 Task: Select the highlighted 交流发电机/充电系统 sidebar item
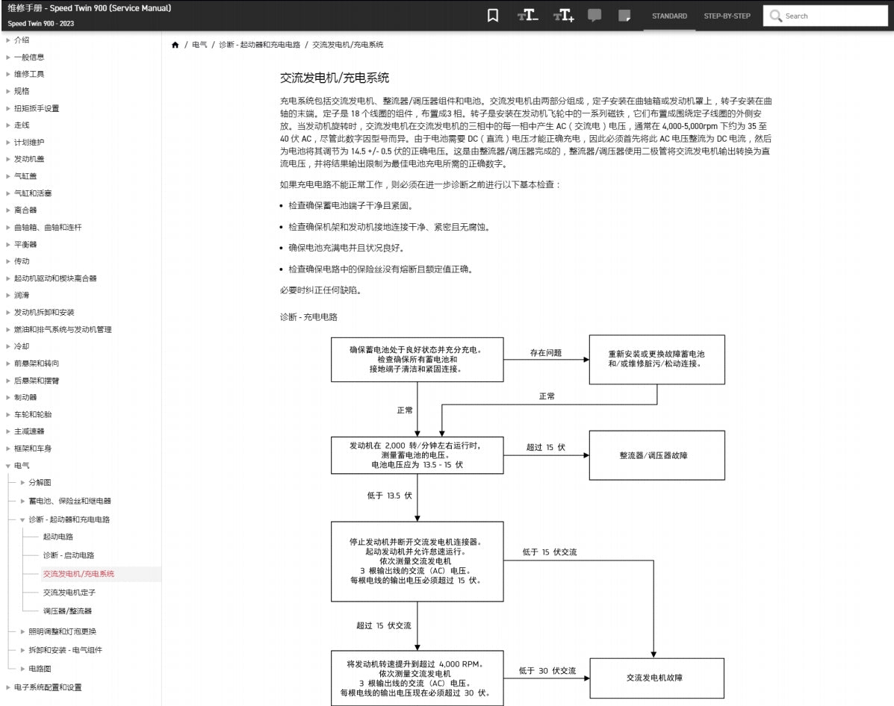pos(79,575)
